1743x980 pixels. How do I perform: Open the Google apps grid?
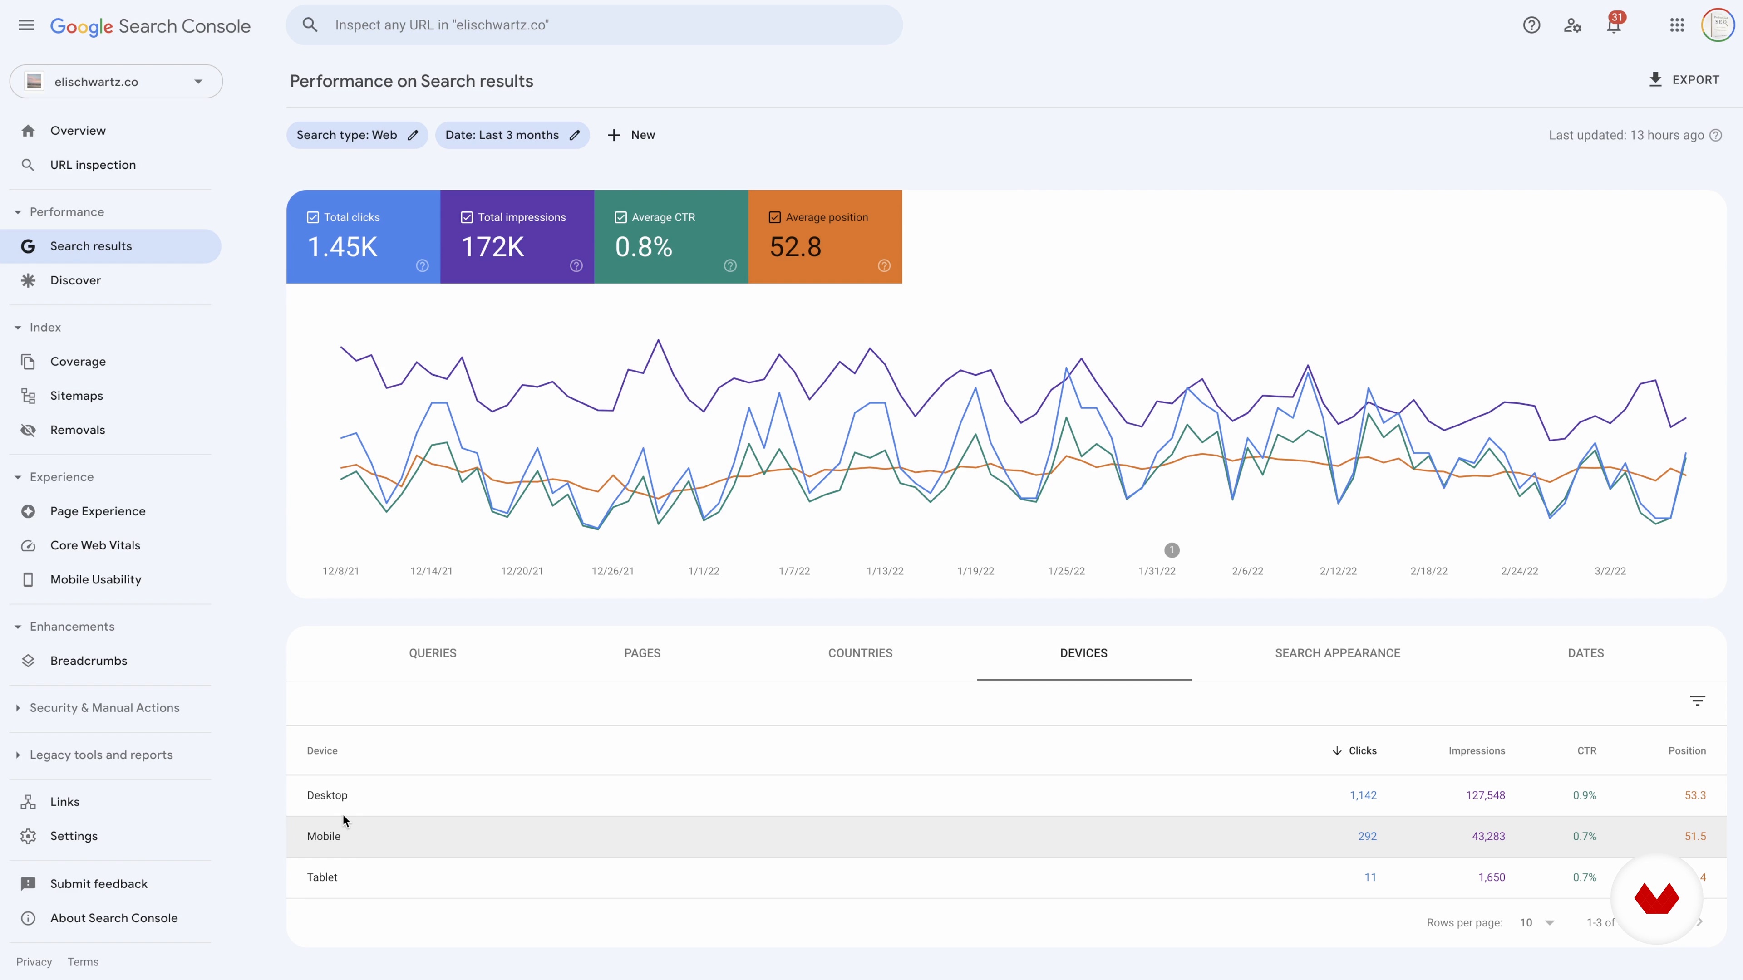pyautogui.click(x=1677, y=25)
